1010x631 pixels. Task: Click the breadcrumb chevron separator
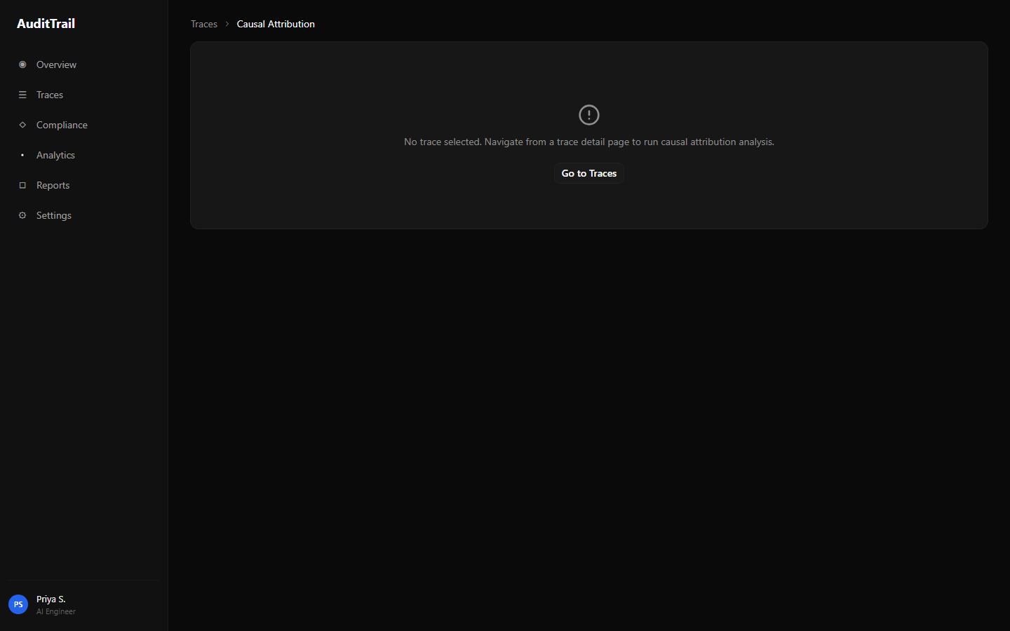pos(227,24)
